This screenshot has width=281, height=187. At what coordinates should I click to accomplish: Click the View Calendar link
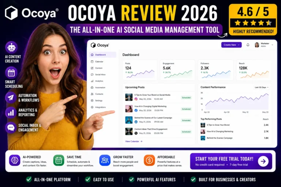(134, 141)
